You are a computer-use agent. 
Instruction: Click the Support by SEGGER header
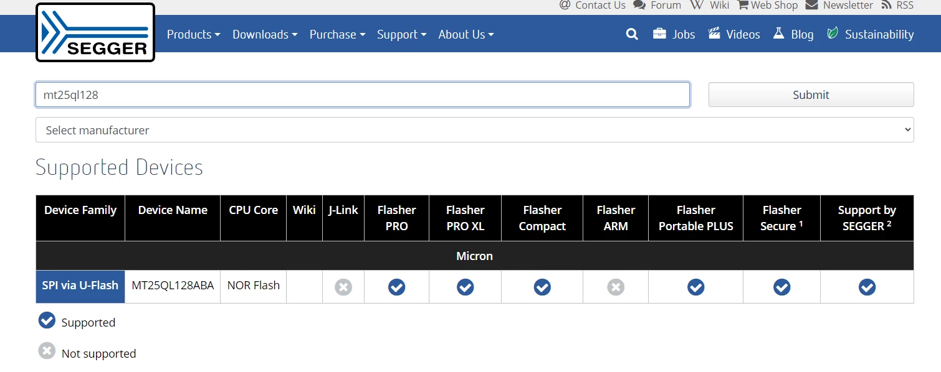point(867,218)
